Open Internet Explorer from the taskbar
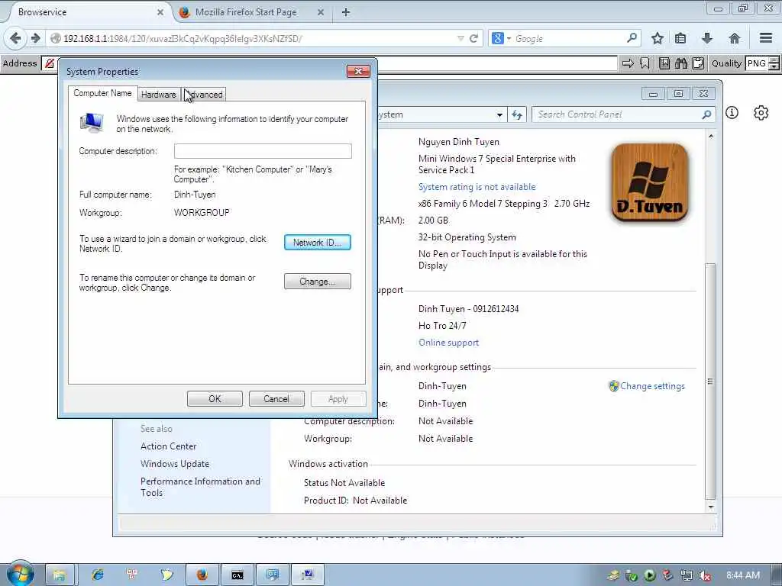Image resolution: width=782 pixels, height=586 pixels. point(97,575)
